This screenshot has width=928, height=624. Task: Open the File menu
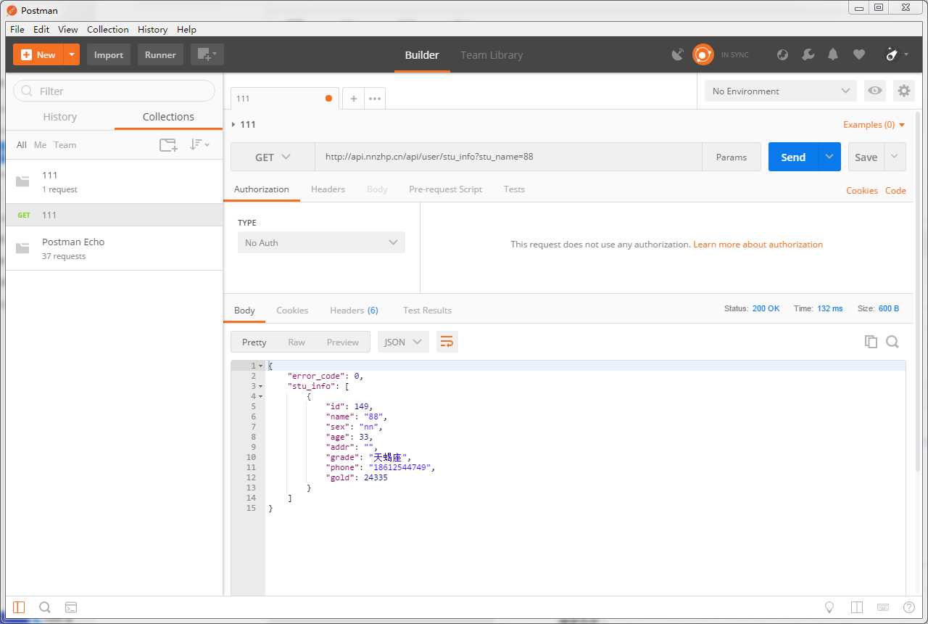[17, 29]
